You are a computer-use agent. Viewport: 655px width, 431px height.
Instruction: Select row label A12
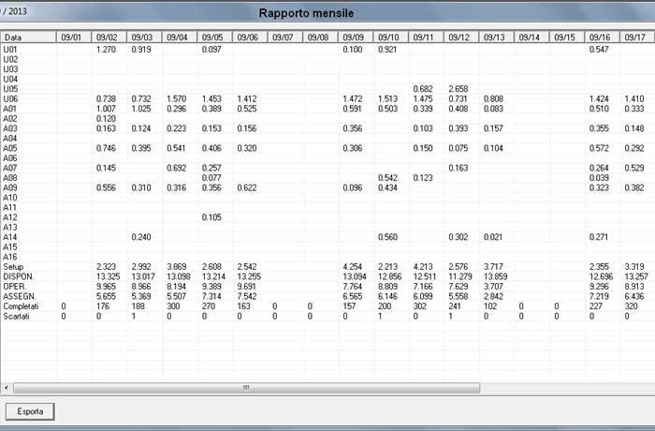point(10,217)
